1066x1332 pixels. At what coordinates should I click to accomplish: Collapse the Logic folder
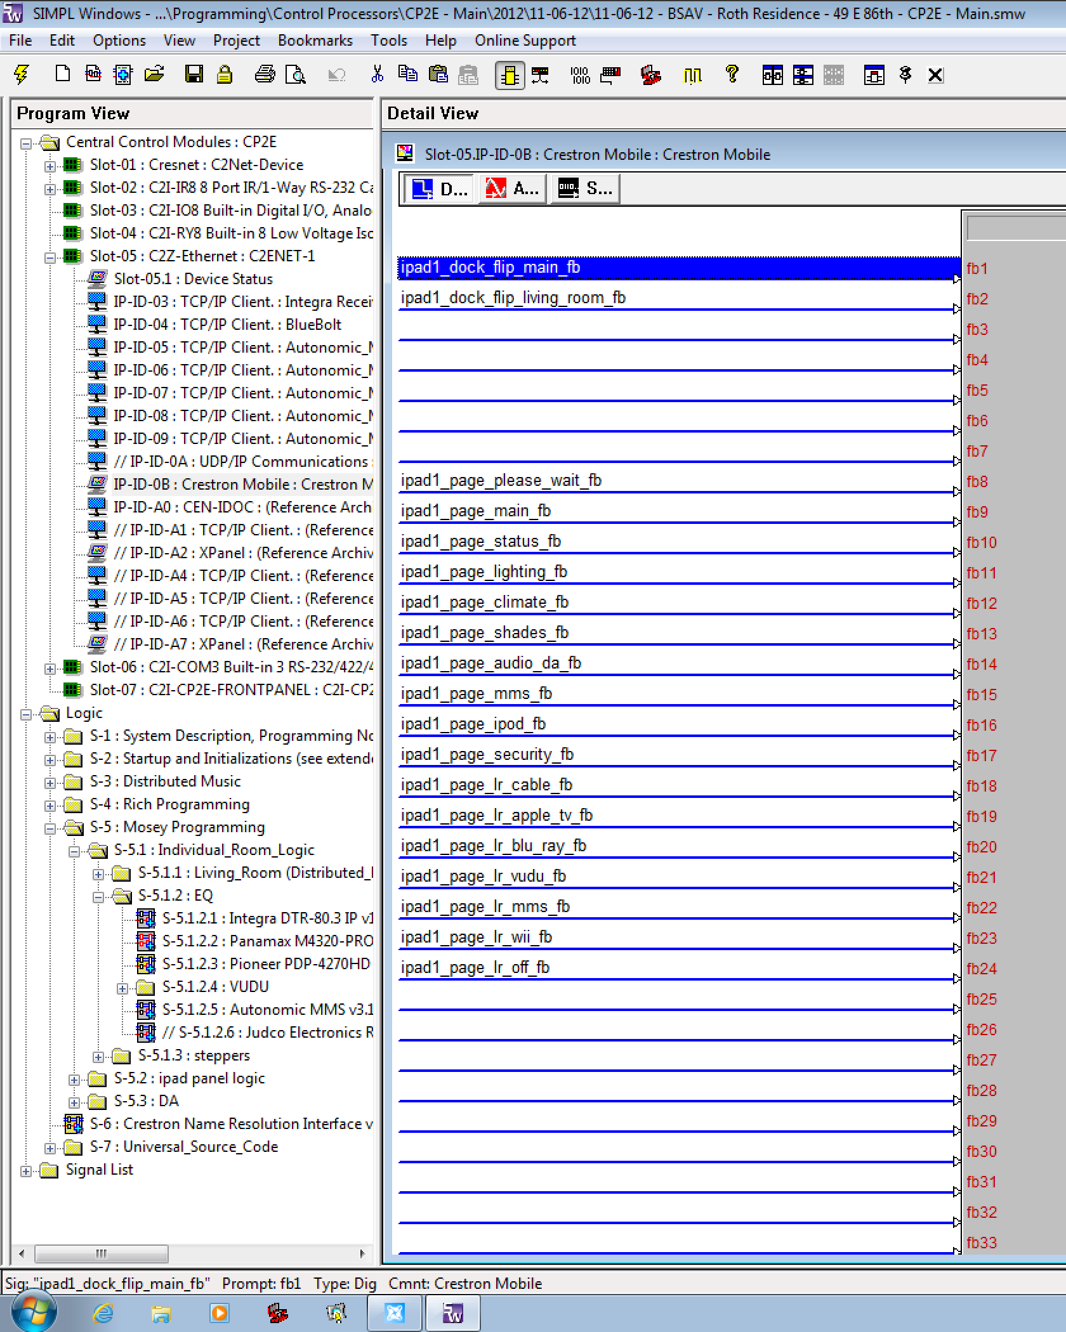26,714
